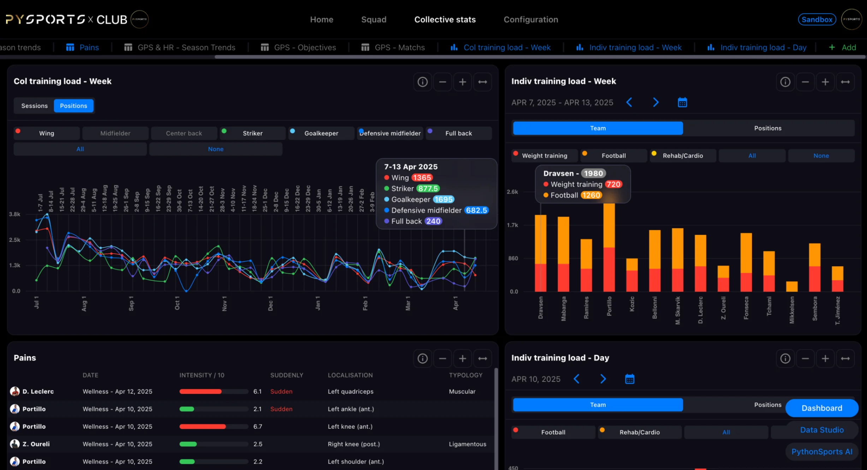The height and width of the screenshot is (470, 867).
Task: Click expand-width arrow on Pains panel
Action: coord(482,359)
